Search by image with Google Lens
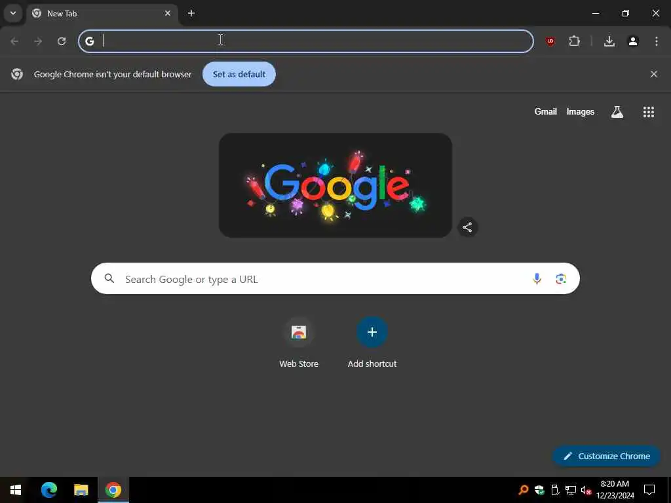671x503 pixels. [x=561, y=279]
